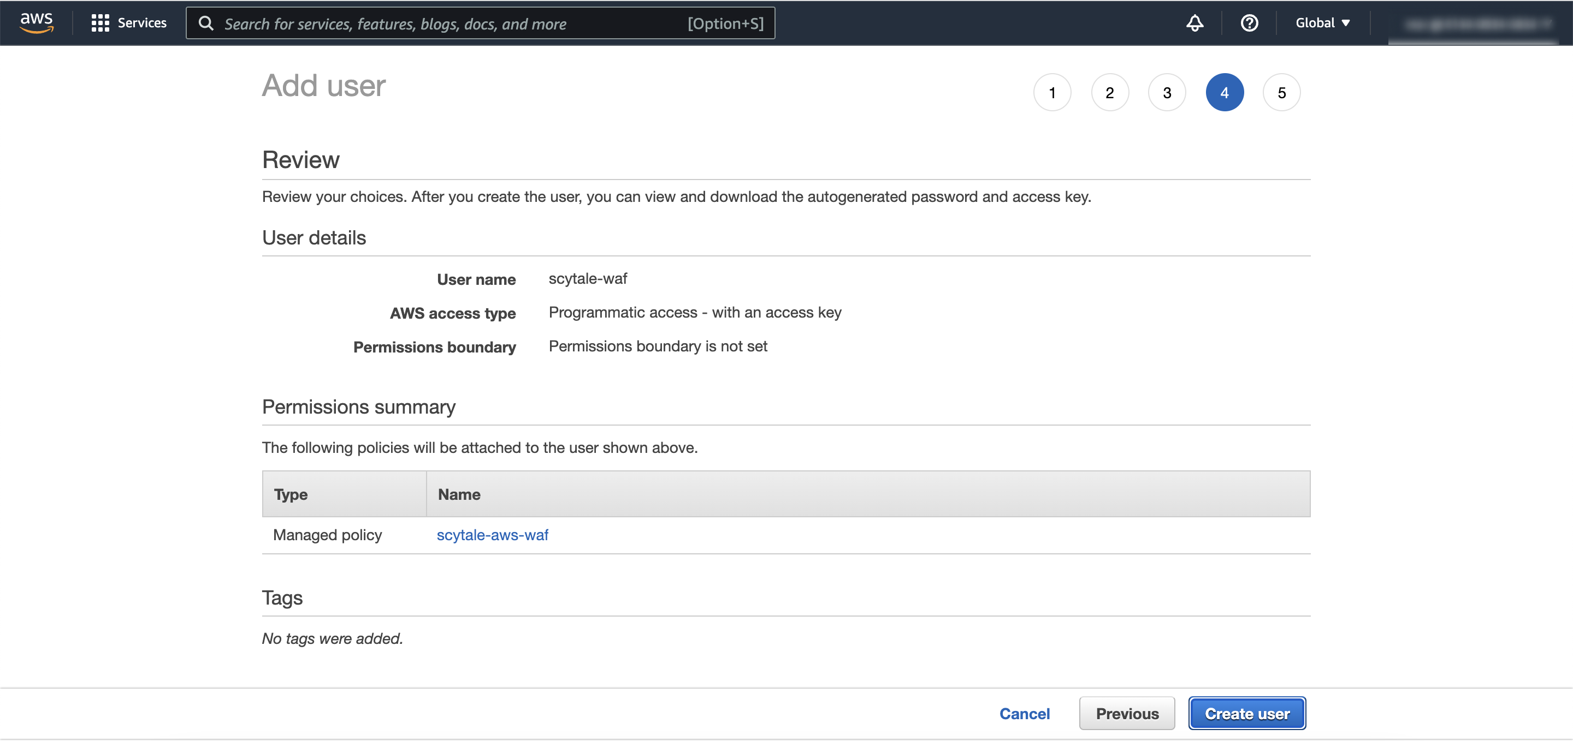Screen dimensions: 1573x741
Task: Click the AWS logo home icon
Action: (x=37, y=22)
